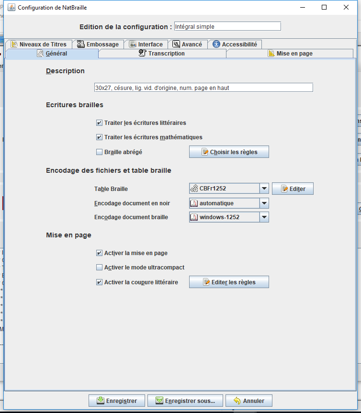Close the Configuration de NatBraille window
This screenshot has height=413, width=361.
pos(346,7)
